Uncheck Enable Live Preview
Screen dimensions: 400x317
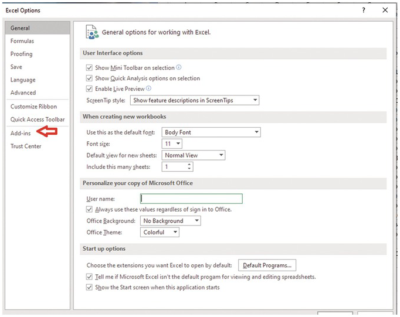pyautogui.click(x=89, y=88)
